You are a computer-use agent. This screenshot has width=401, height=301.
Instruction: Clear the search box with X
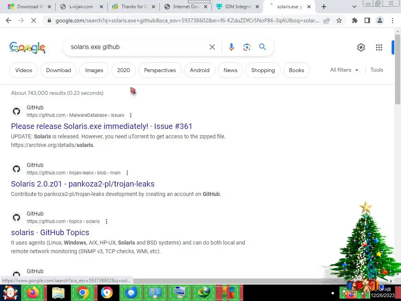pos(212,47)
